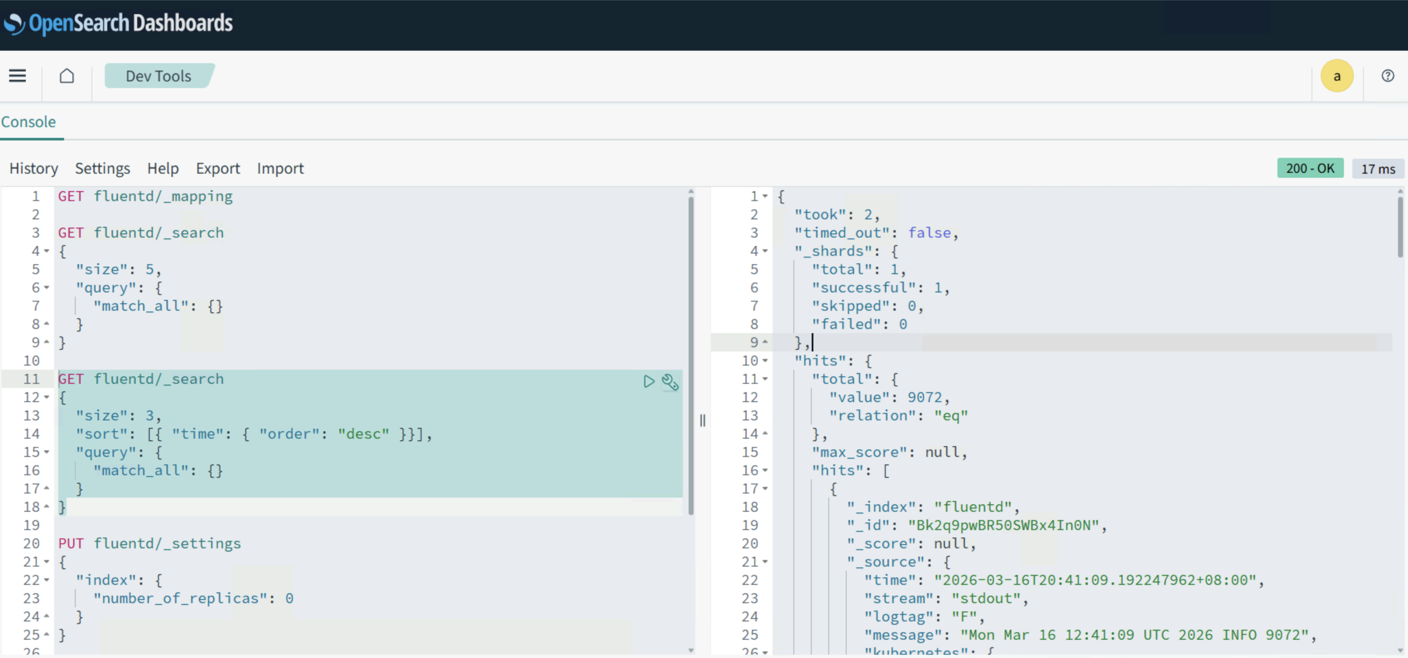The height and width of the screenshot is (658, 1408).
Task: Click the '"took": 2' response line
Action: pyautogui.click(x=837, y=215)
